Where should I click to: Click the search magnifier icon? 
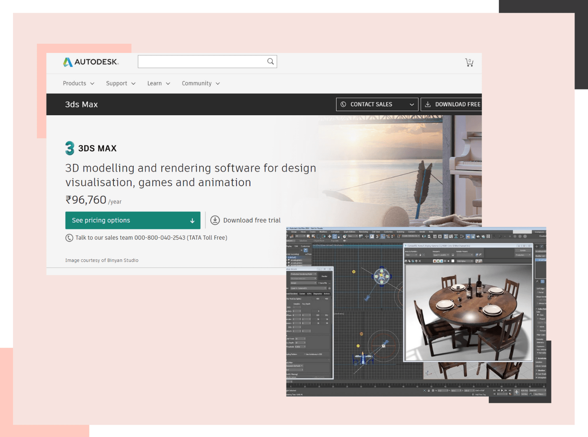click(270, 61)
